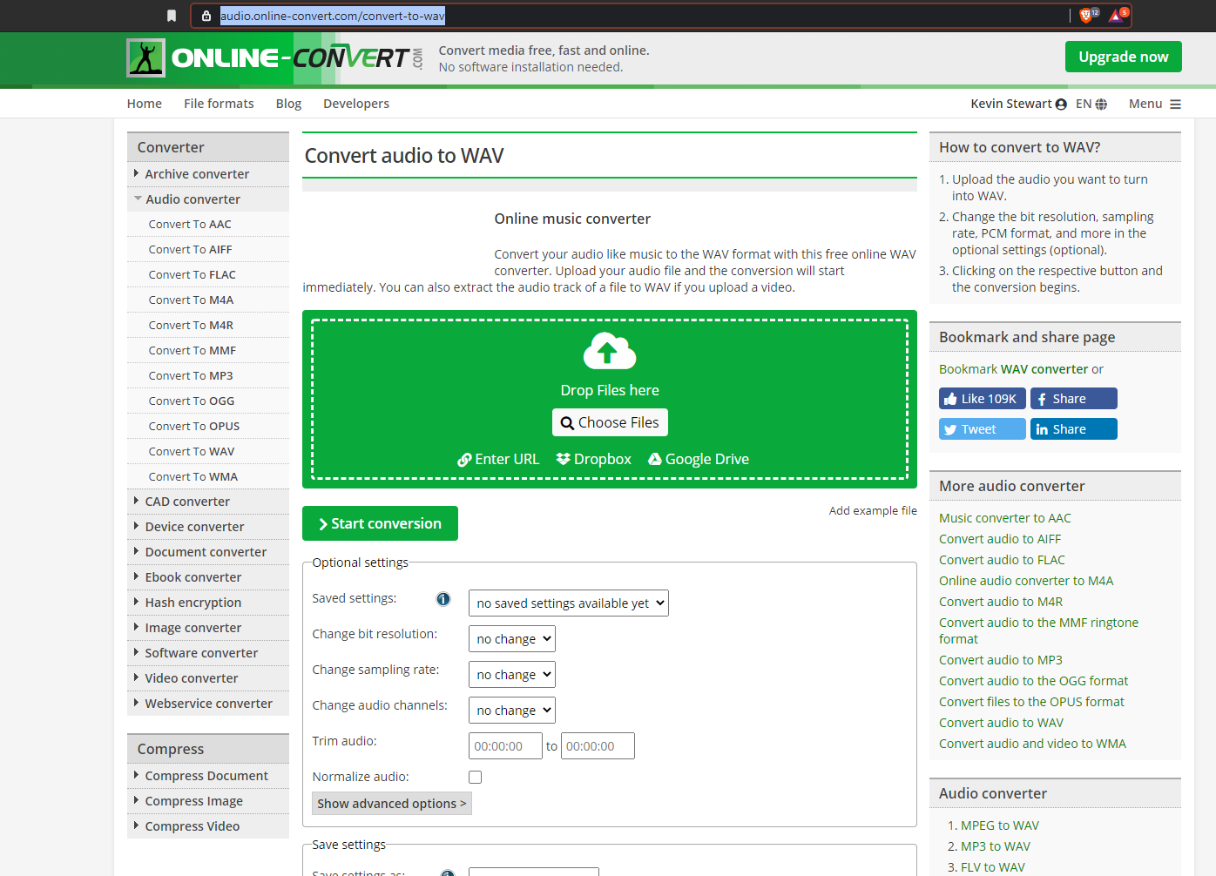1216x876 pixels.
Task: Expand the Video converter section
Action: (208, 678)
